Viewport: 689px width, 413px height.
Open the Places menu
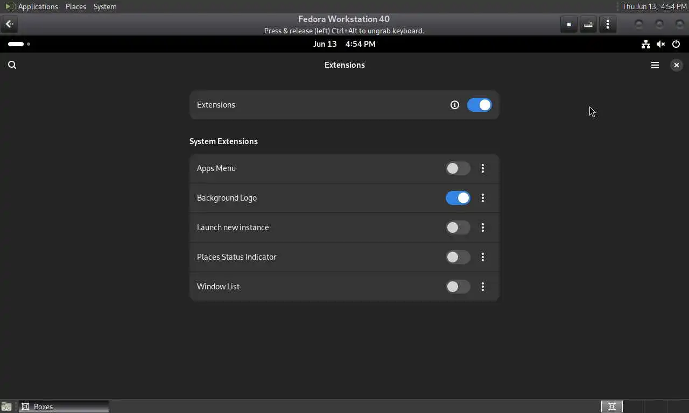(76, 6)
